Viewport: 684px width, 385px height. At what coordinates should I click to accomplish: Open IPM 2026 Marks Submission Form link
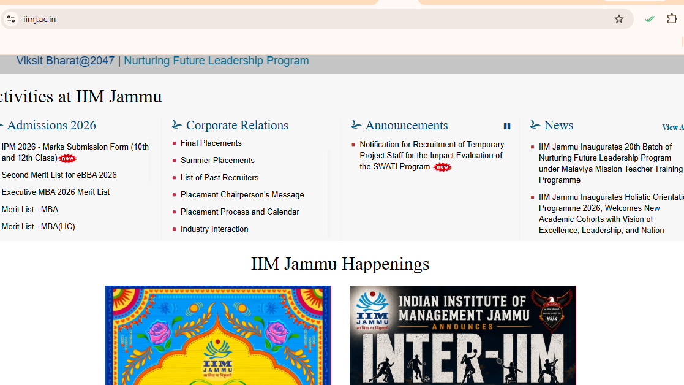[75, 152]
